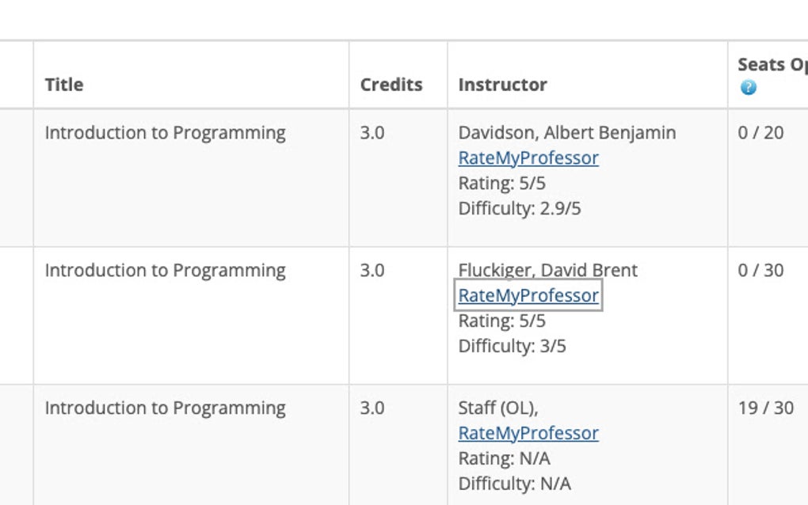
Task: Sort by the Seats Open column
Action: click(768, 64)
